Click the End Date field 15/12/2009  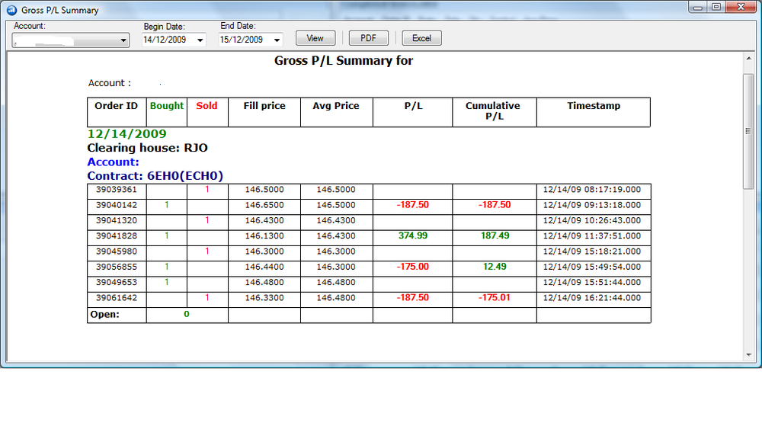pos(251,40)
